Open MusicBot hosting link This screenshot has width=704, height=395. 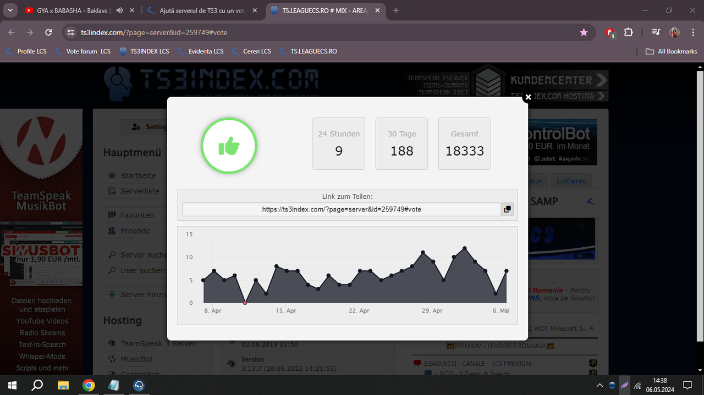pos(137,359)
